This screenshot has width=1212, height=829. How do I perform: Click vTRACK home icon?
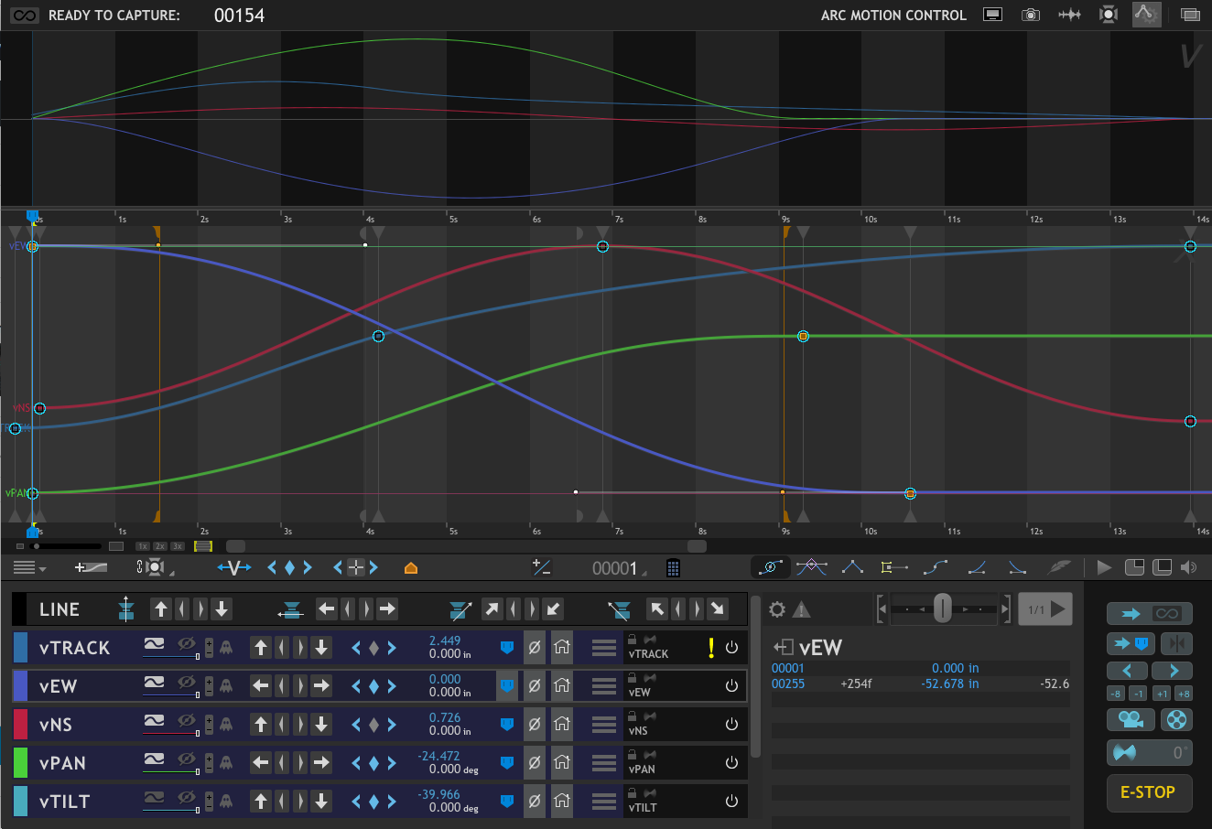tap(562, 648)
